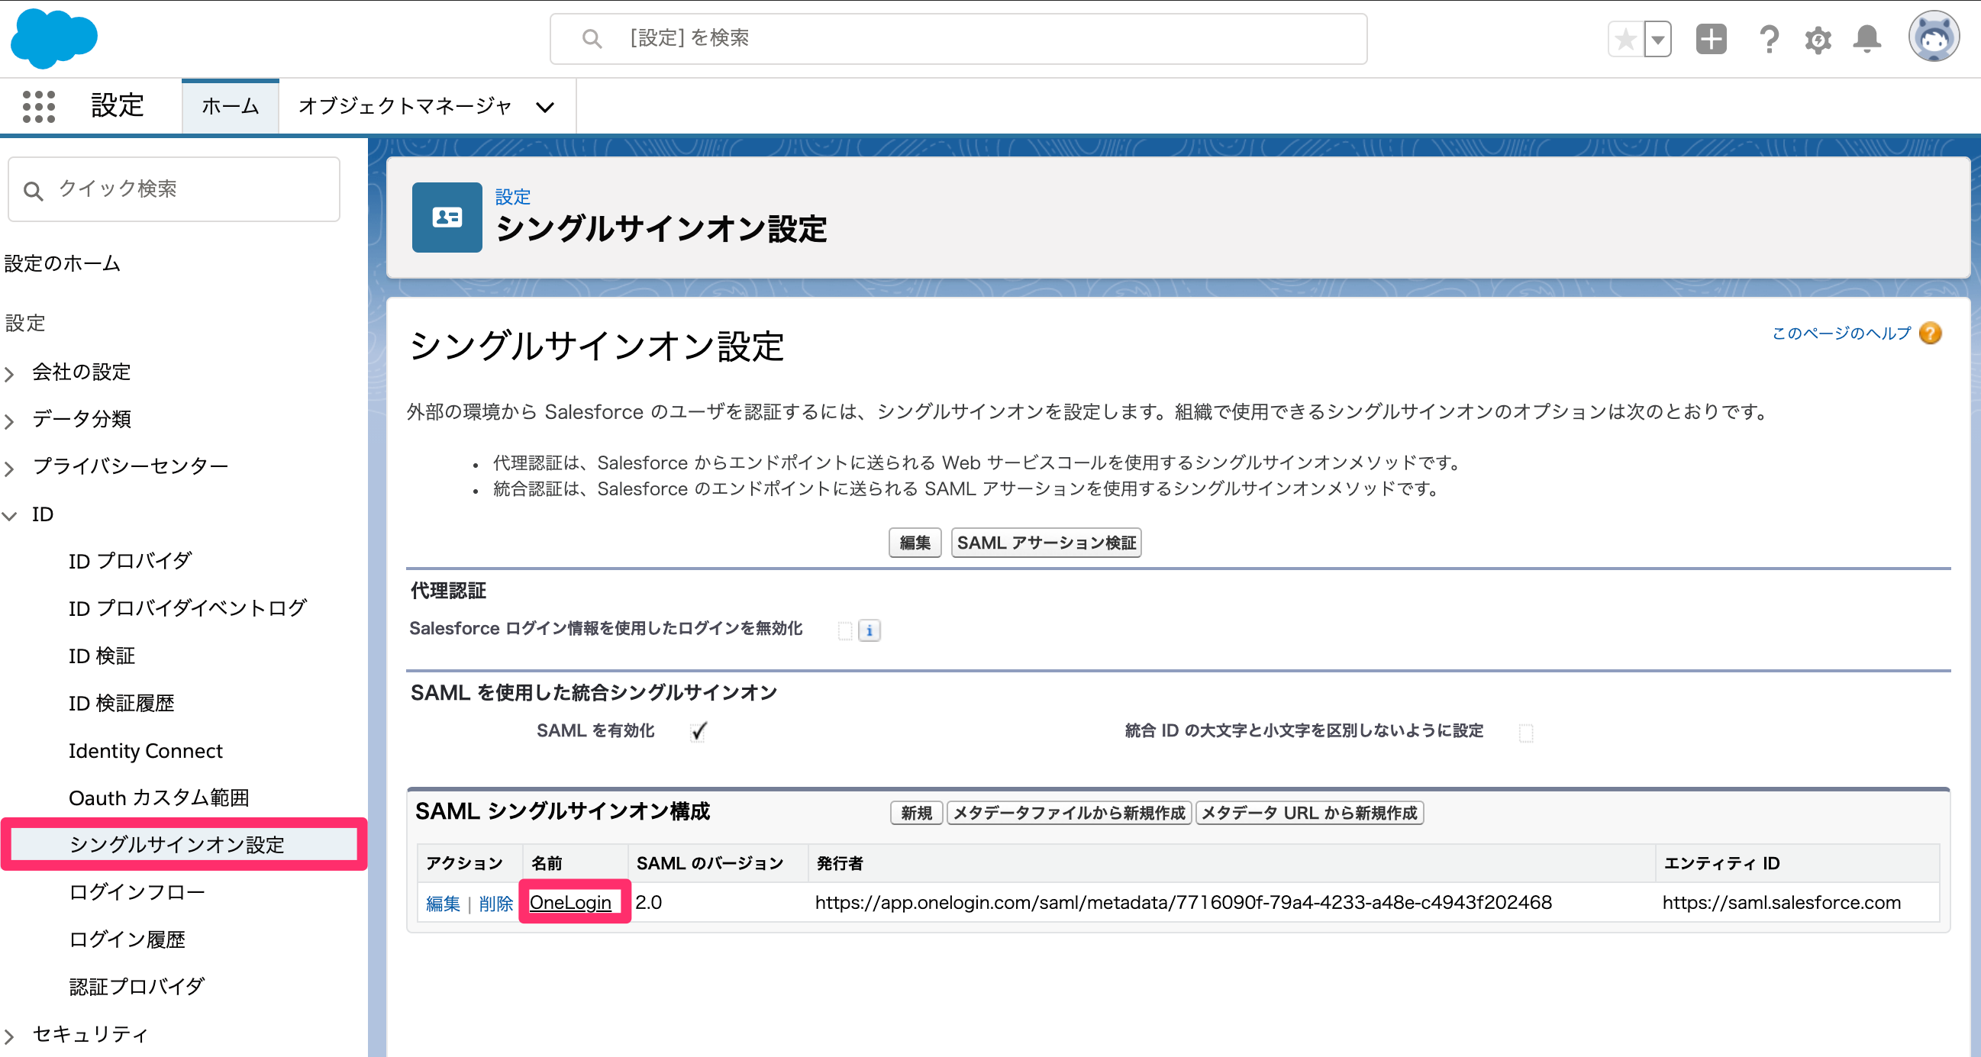
Task: Expand the データ分類 tree node
Action: tap(9, 421)
